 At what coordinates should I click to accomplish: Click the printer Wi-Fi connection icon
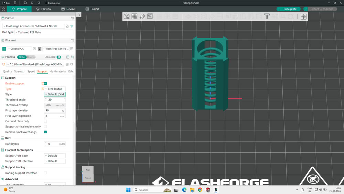[x=72, y=26]
